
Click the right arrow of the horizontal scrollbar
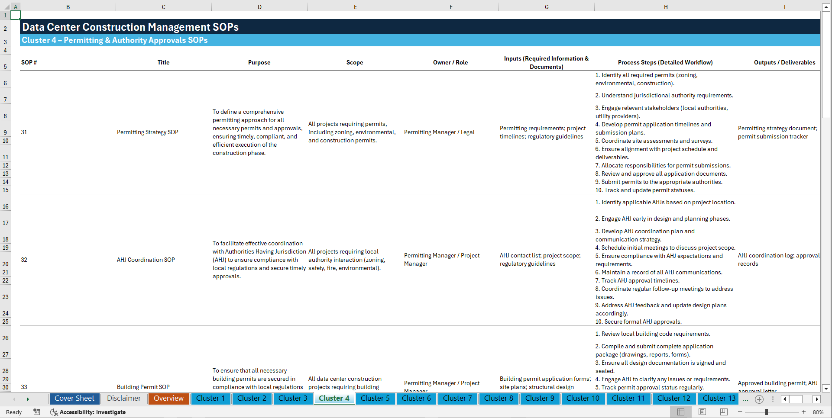(x=817, y=399)
